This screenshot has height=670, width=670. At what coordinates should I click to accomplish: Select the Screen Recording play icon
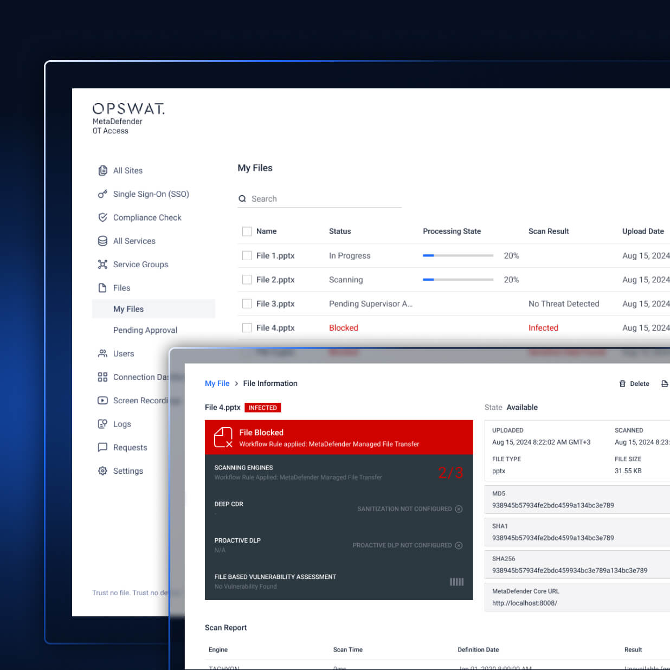tap(103, 400)
